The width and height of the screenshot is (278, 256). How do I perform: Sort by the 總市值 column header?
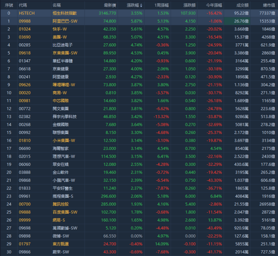(269, 5)
